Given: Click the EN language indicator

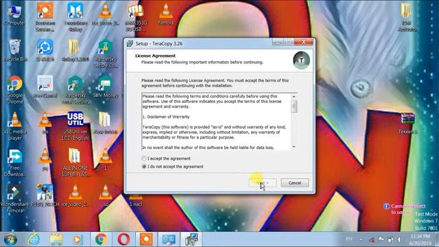Looking at the screenshot, I should (x=349, y=239).
